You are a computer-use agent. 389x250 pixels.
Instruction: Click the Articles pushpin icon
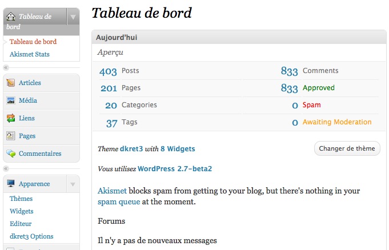point(11,83)
